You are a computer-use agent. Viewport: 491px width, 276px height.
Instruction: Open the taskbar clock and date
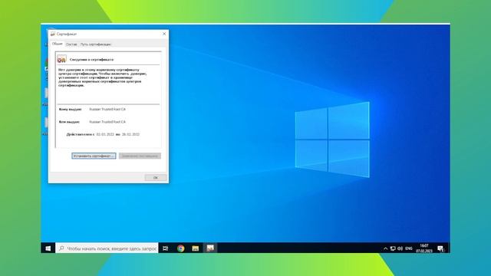coord(424,248)
